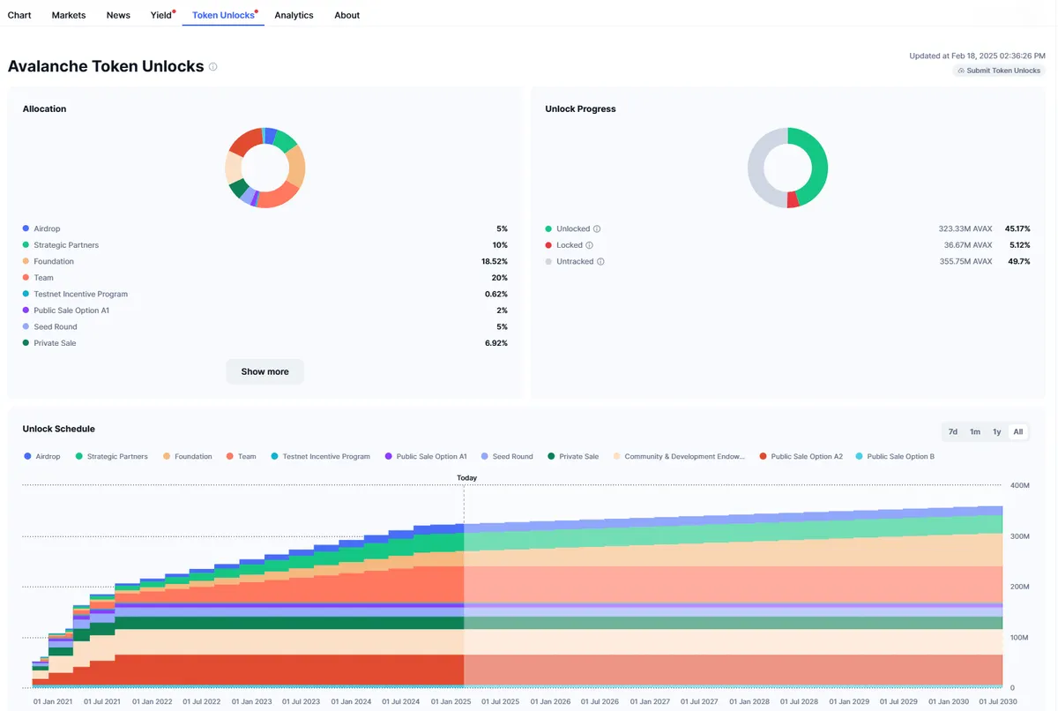
Task: Select the Token Unlocks tab
Action: [x=224, y=15]
